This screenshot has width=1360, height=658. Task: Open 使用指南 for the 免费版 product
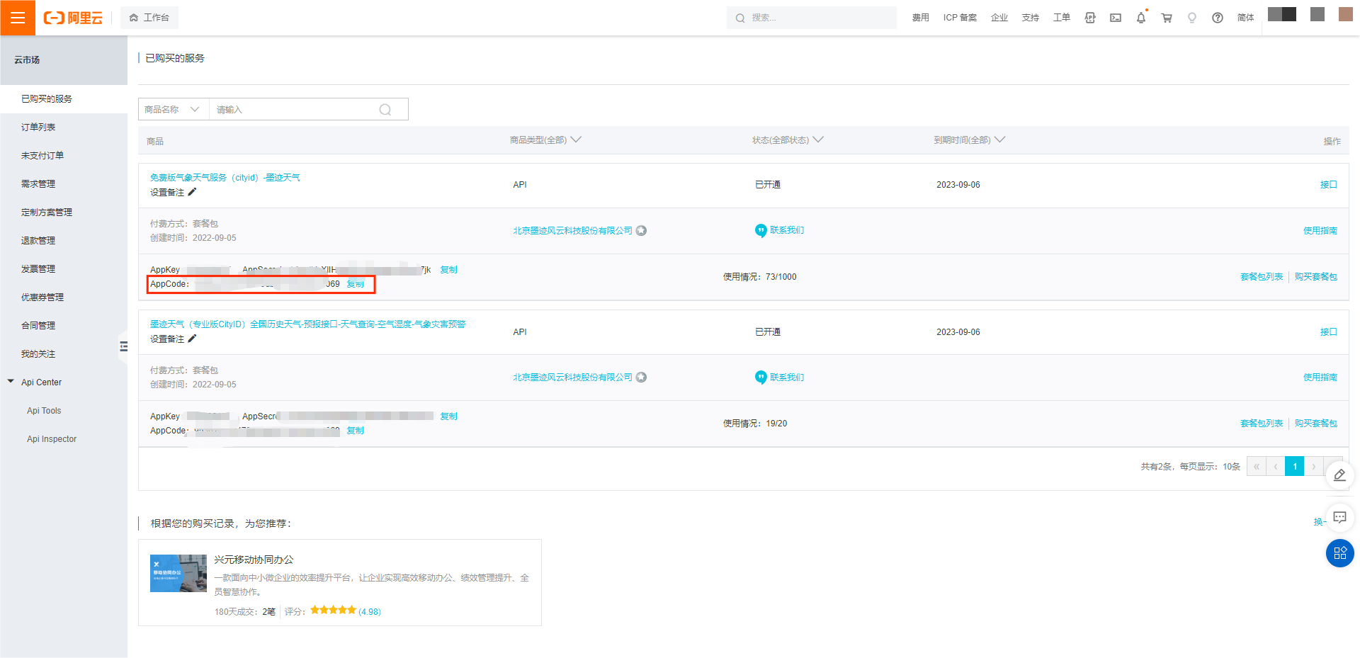pyautogui.click(x=1320, y=230)
